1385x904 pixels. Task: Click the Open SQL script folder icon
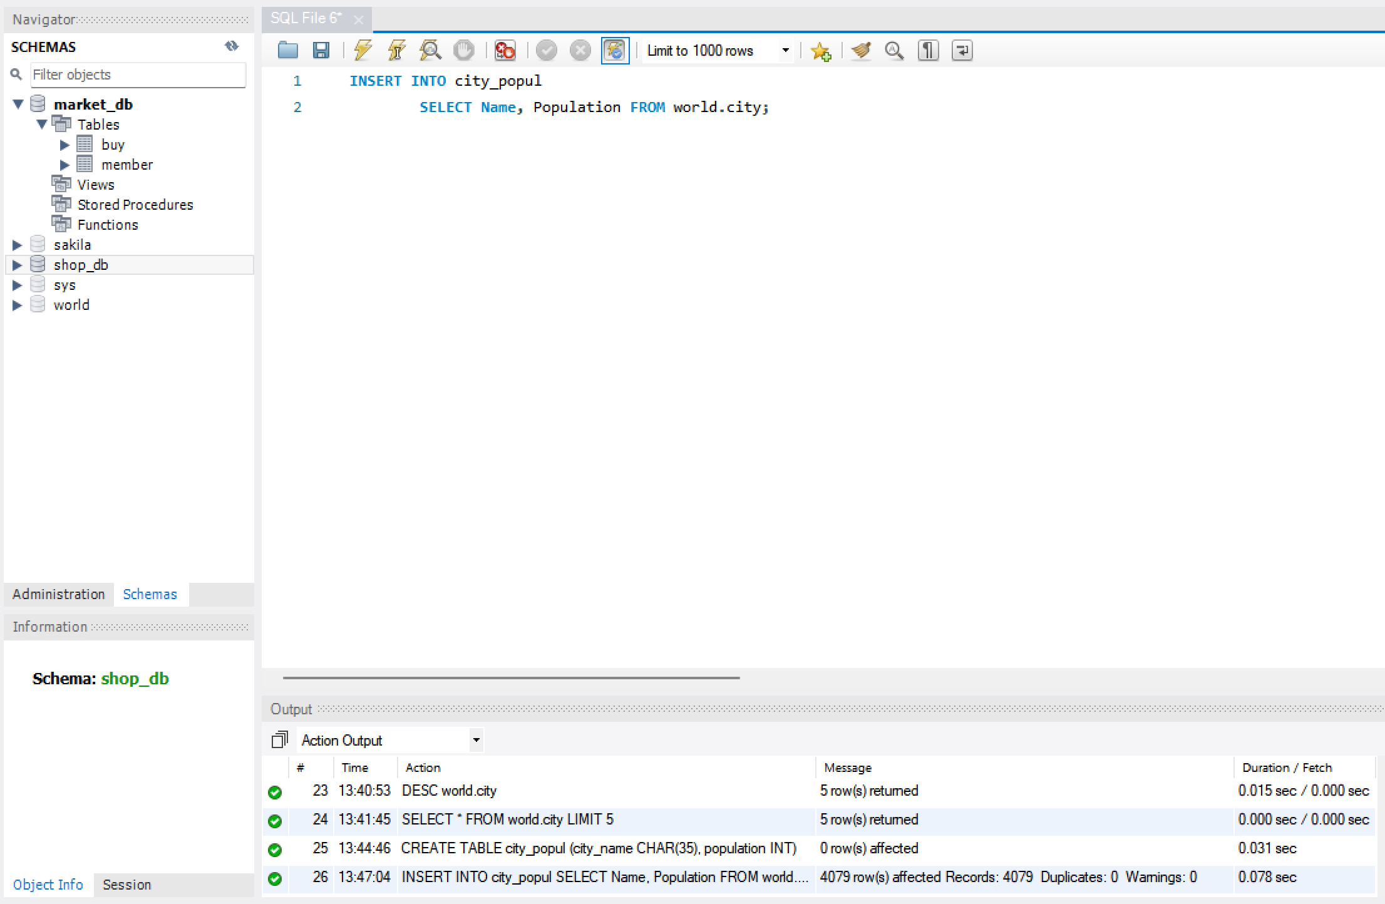click(x=287, y=50)
